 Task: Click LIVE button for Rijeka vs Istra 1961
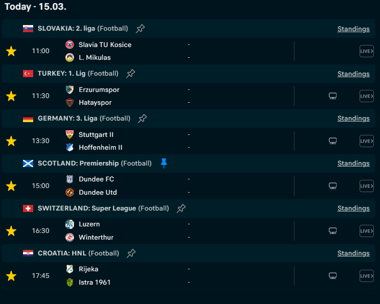point(366,276)
